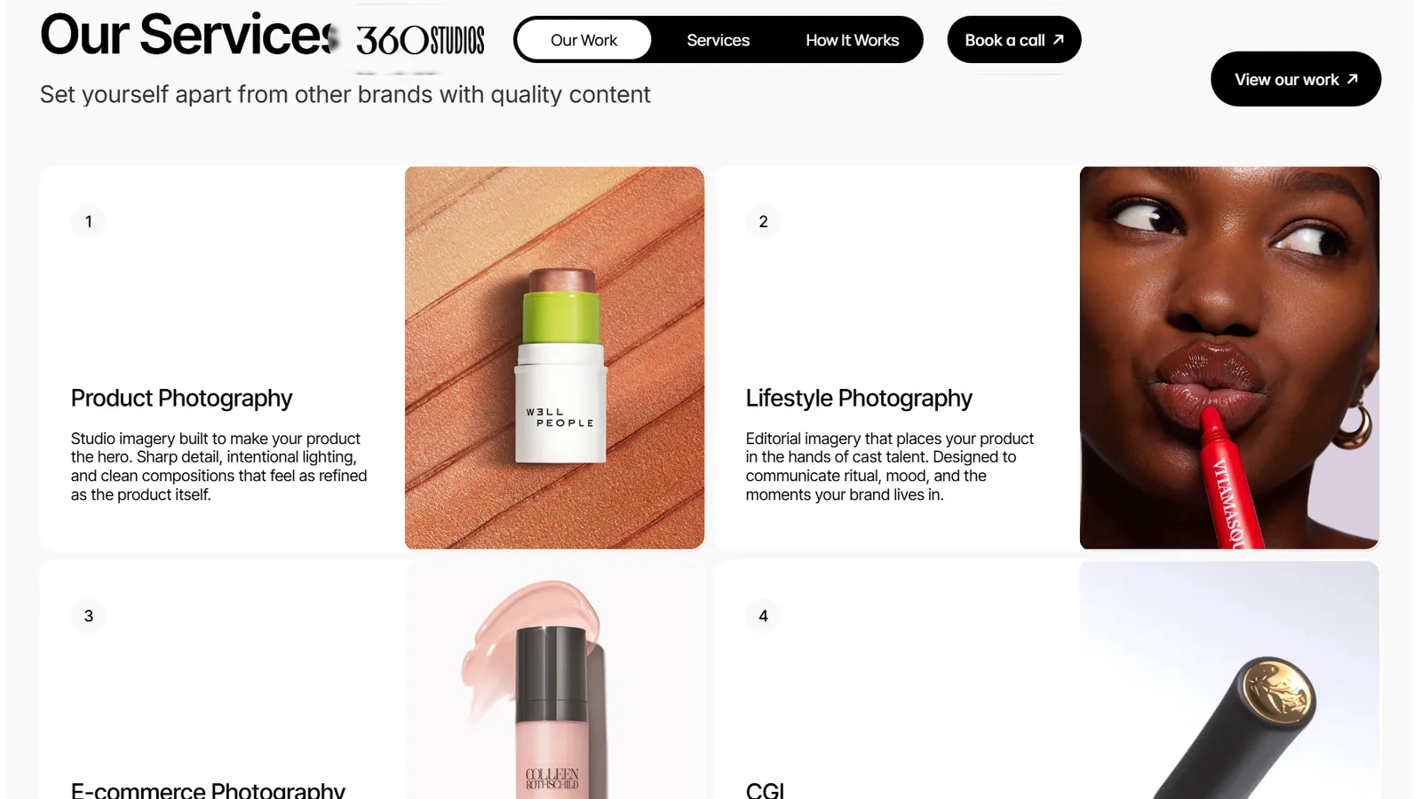Click the number 2 badge
Image resolution: width=1421 pixels, height=799 pixels.
pos(763,221)
